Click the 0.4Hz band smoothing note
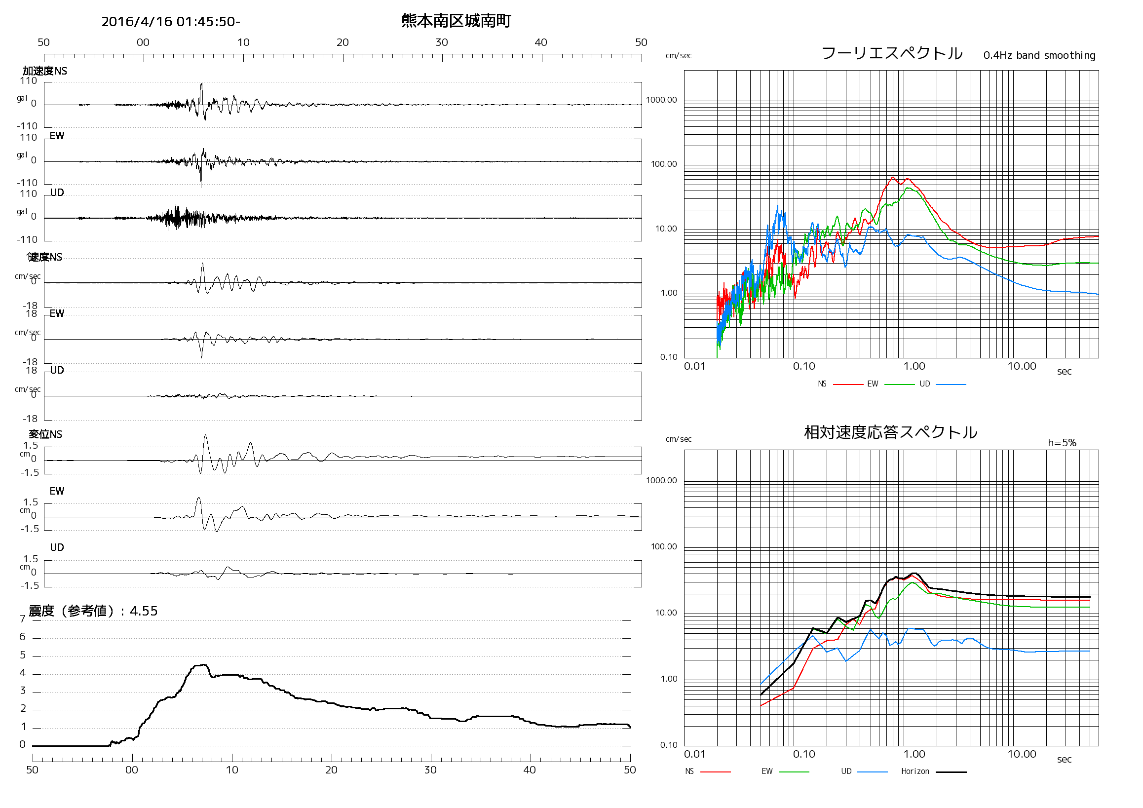The image size is (1143, 808). click(1039, 55)
